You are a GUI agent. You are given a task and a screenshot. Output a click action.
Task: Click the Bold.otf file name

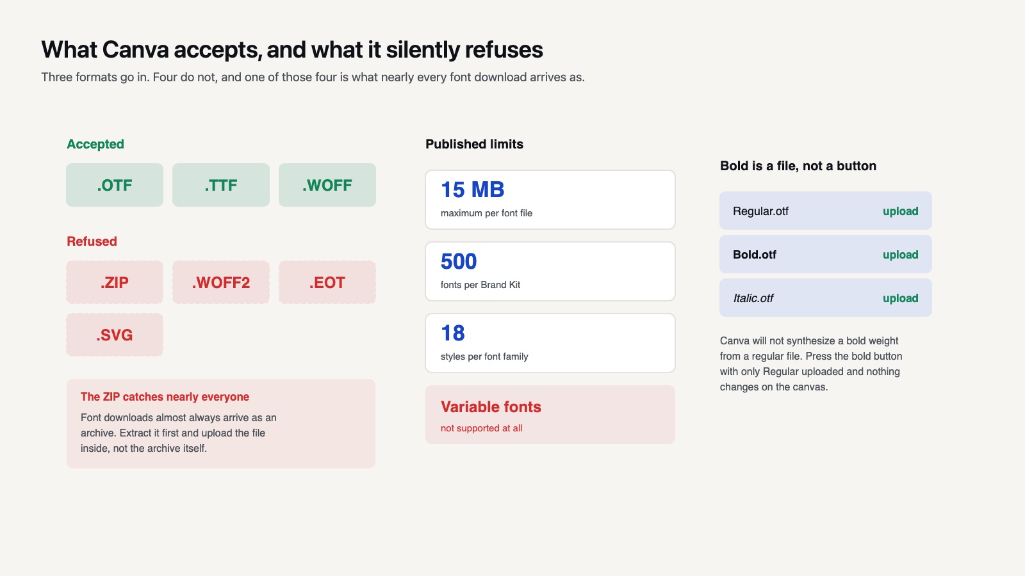click(x=755, y=255)
